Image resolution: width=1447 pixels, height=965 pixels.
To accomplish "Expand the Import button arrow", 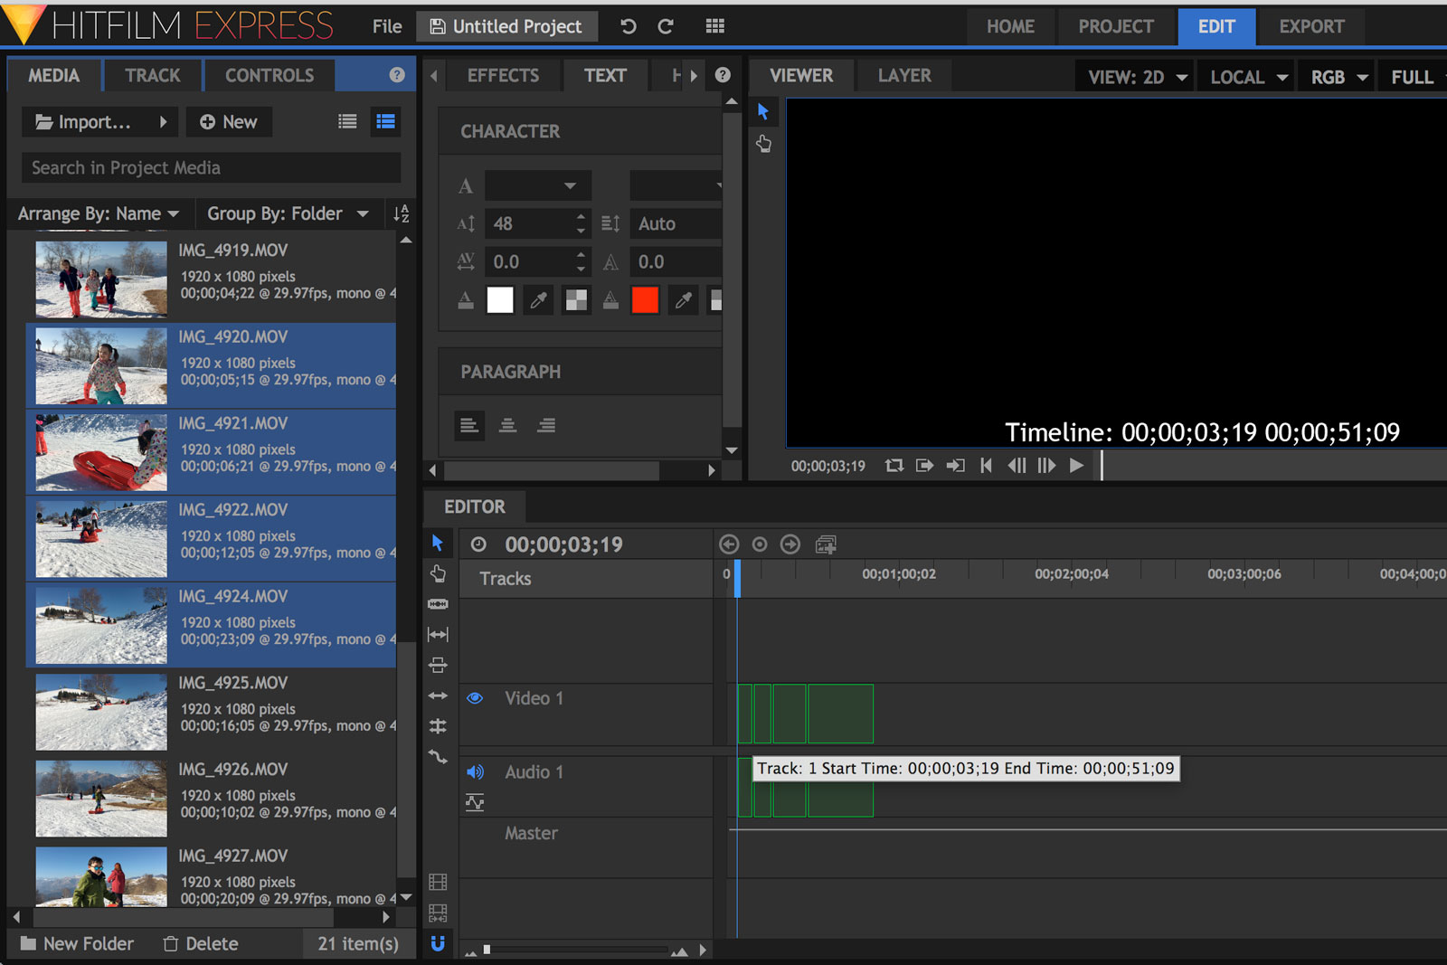I will click(164, 121).
